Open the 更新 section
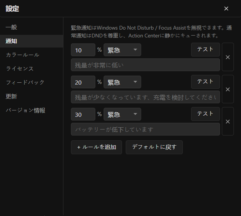Image resolution: width=241 pixels, height=216 pixels. (32, 97)
